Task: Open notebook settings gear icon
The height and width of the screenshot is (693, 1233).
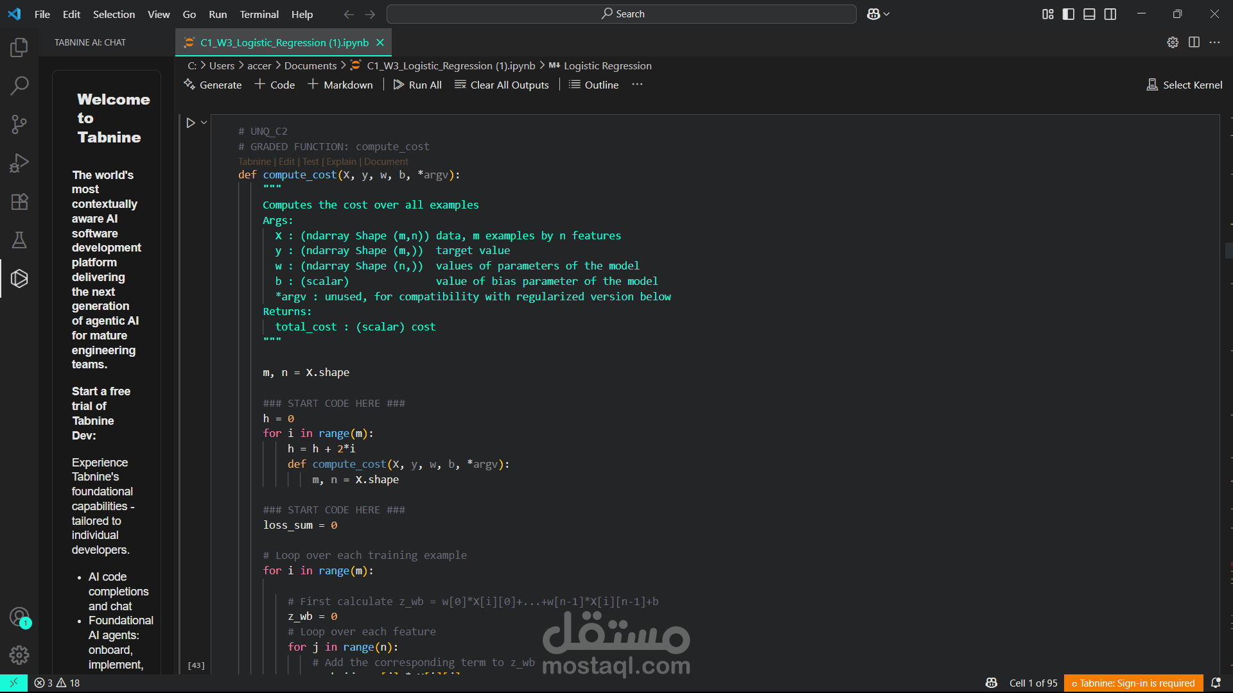Action: point(1173,42)
